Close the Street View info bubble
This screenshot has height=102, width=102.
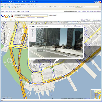[82, 26]
